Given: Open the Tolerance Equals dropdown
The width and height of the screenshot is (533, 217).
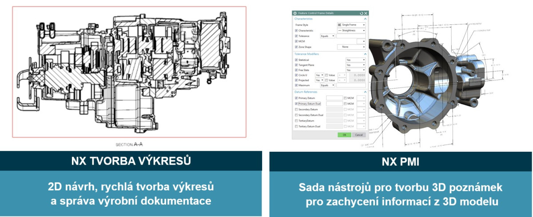Looking at the screenshot, I should pos(327,36).
